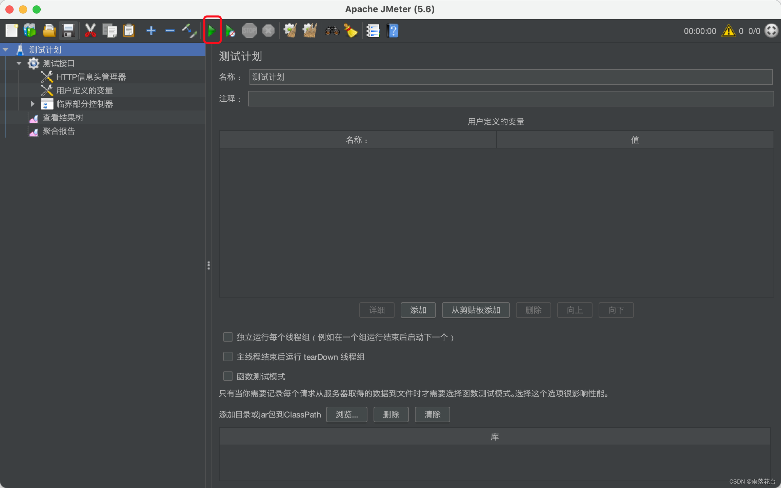Click the scissors Cut icon
This screenshot has height=488, width=781.
click(90, 31)
